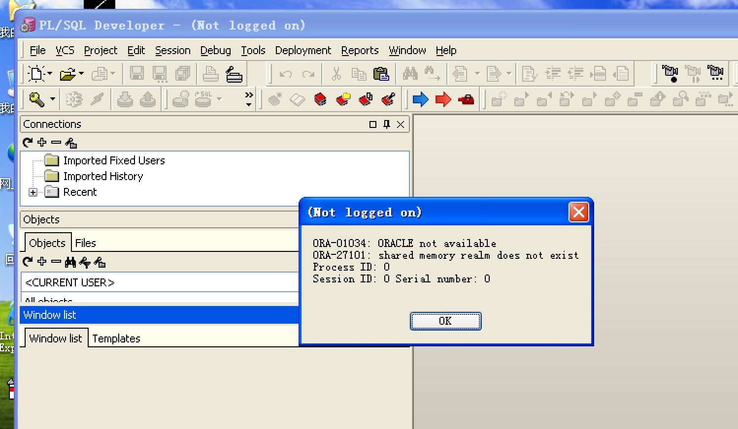Close the Connections panel
This screenshot has width=738, height=429.
click(x=401, y=124)
